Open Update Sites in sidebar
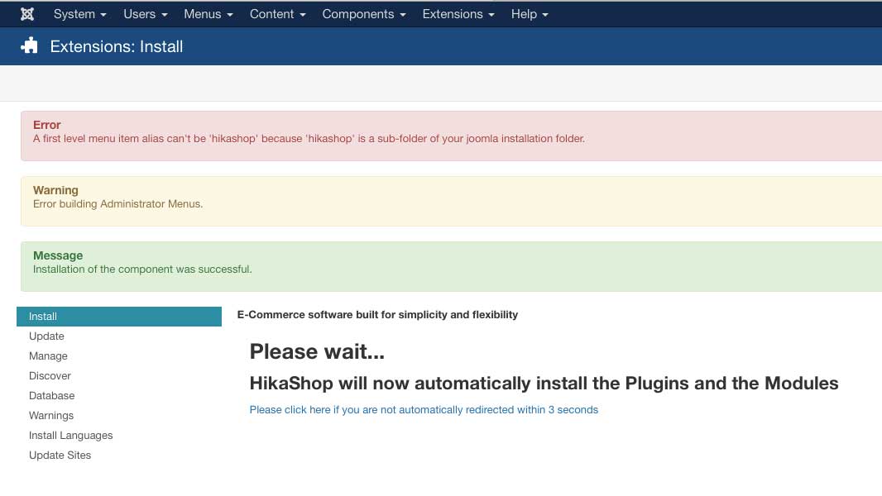 click(60, 455)
